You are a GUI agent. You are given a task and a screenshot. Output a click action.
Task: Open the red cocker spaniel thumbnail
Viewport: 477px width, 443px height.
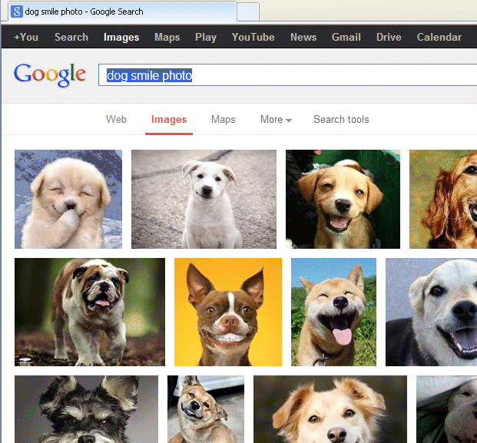pyautogui.click(x=443, y=199)
